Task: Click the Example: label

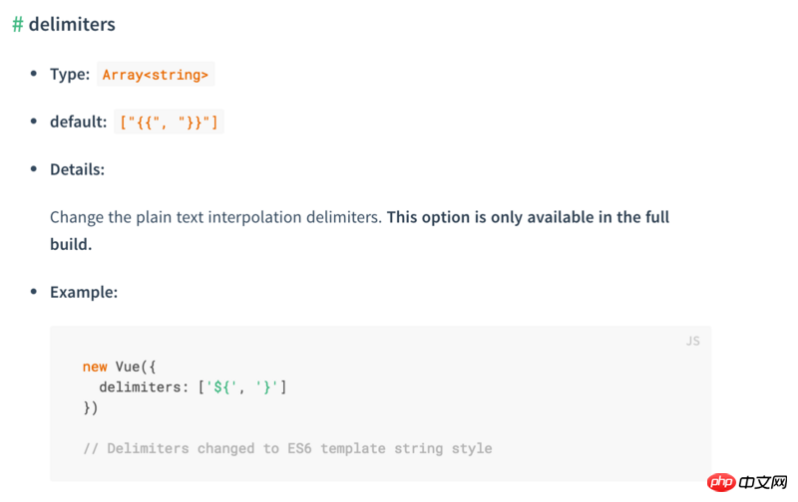Action: tap(84, 292)
